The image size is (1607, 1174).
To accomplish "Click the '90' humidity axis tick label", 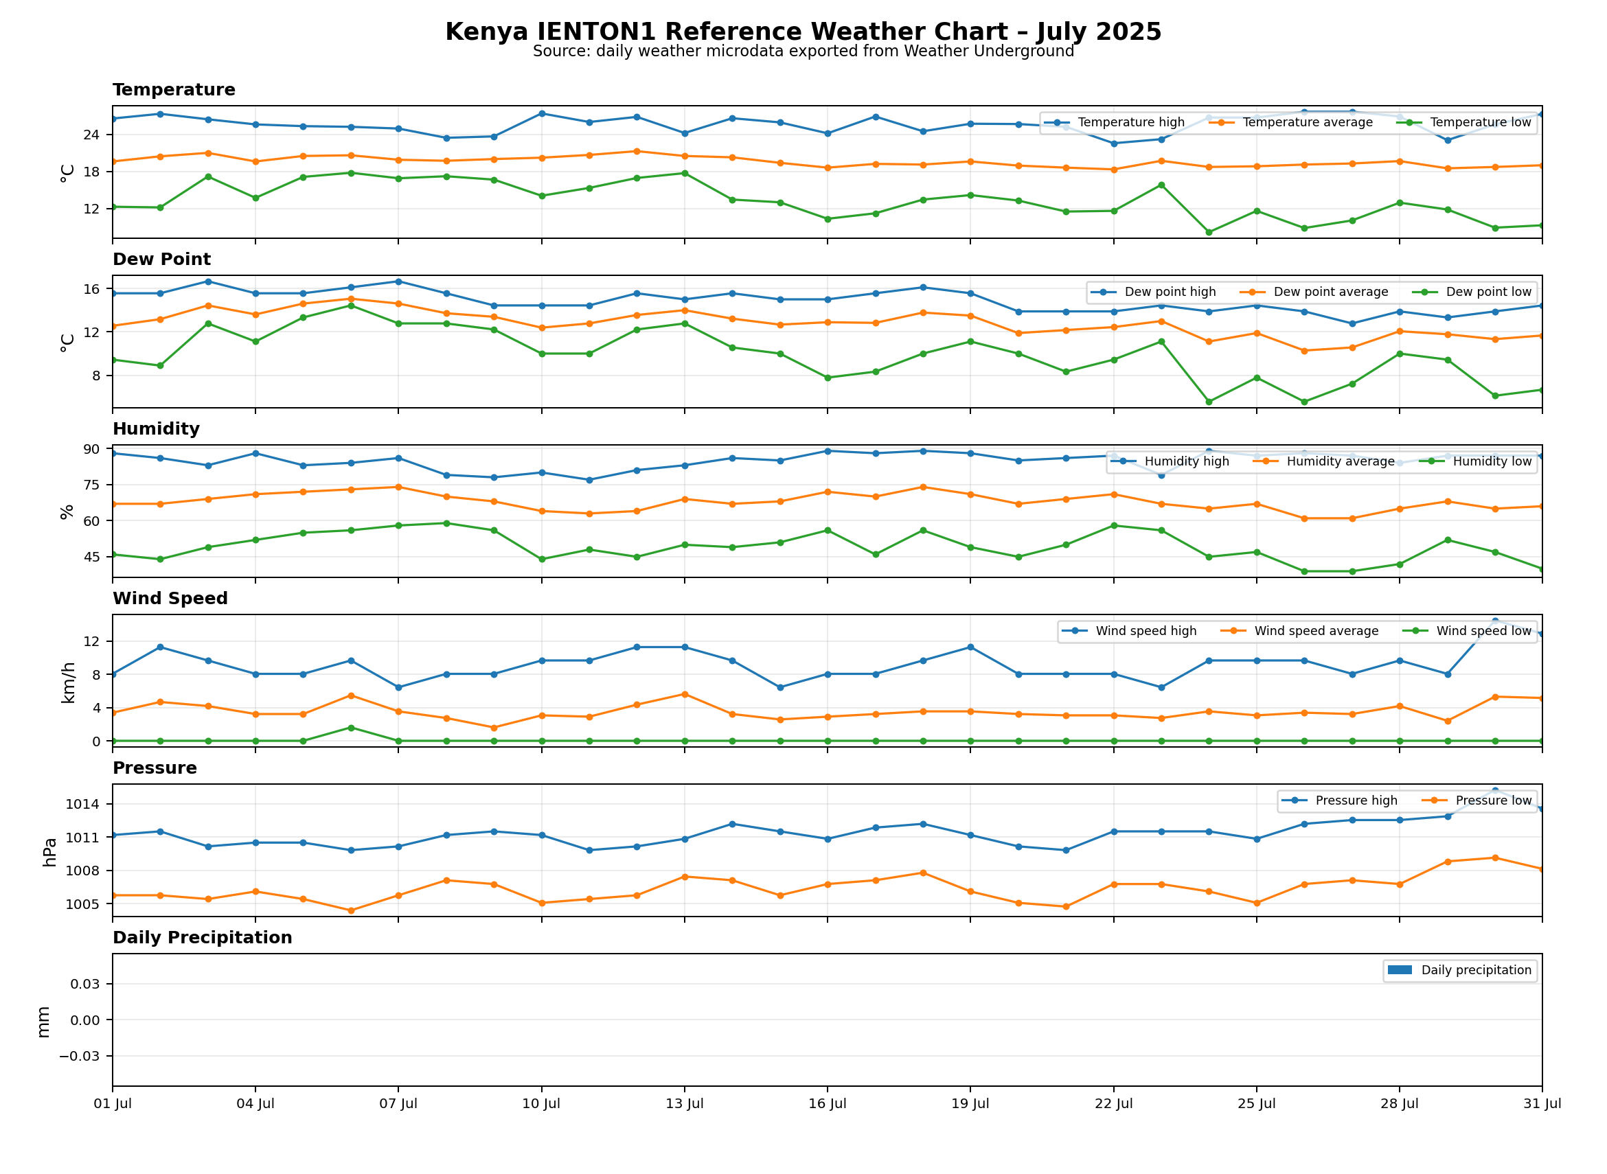I will [x=92, y=449].
